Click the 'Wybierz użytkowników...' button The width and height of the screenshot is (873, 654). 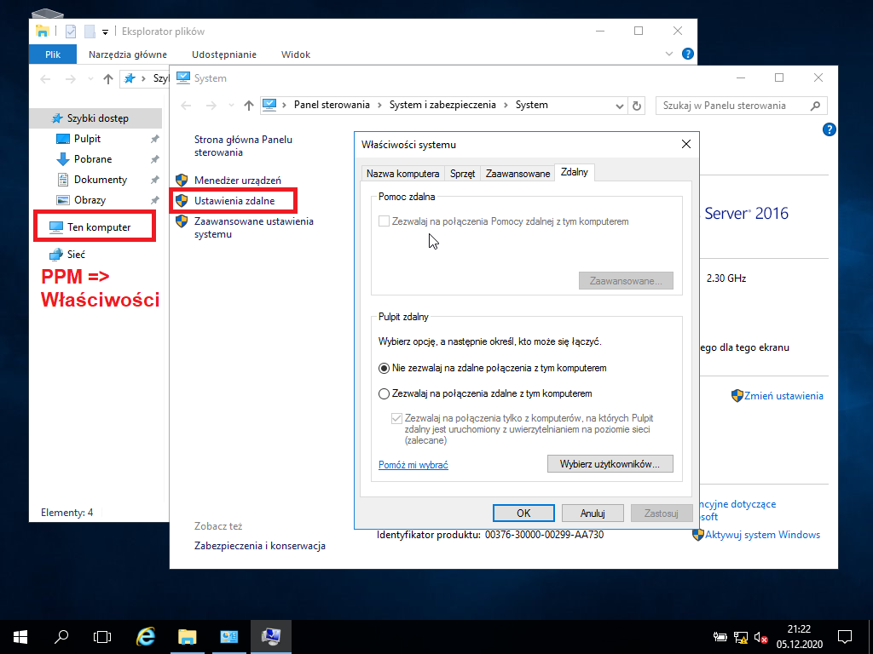click(x=610, y=464)
